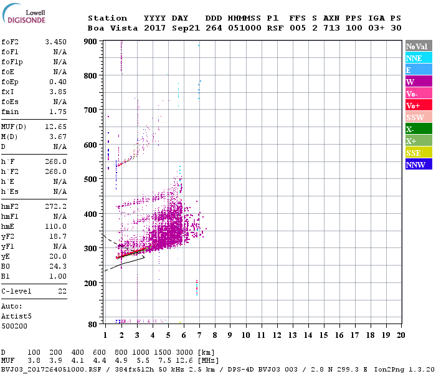Click the Ion2Png version text
Screen dimensions: 436x374
click(404, 370)
